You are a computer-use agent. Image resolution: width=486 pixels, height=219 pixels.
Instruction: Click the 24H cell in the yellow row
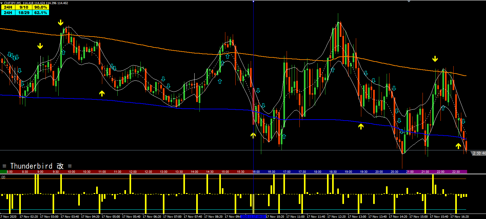coord(8,7)
